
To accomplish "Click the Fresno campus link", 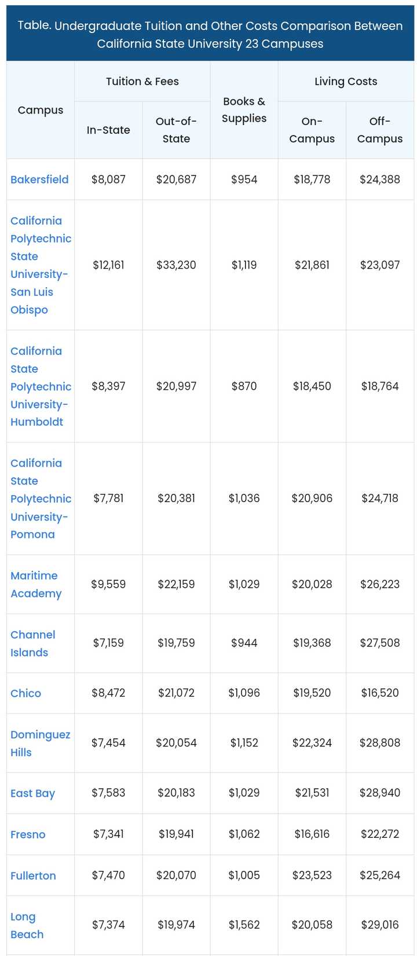I will click(28, 834).
